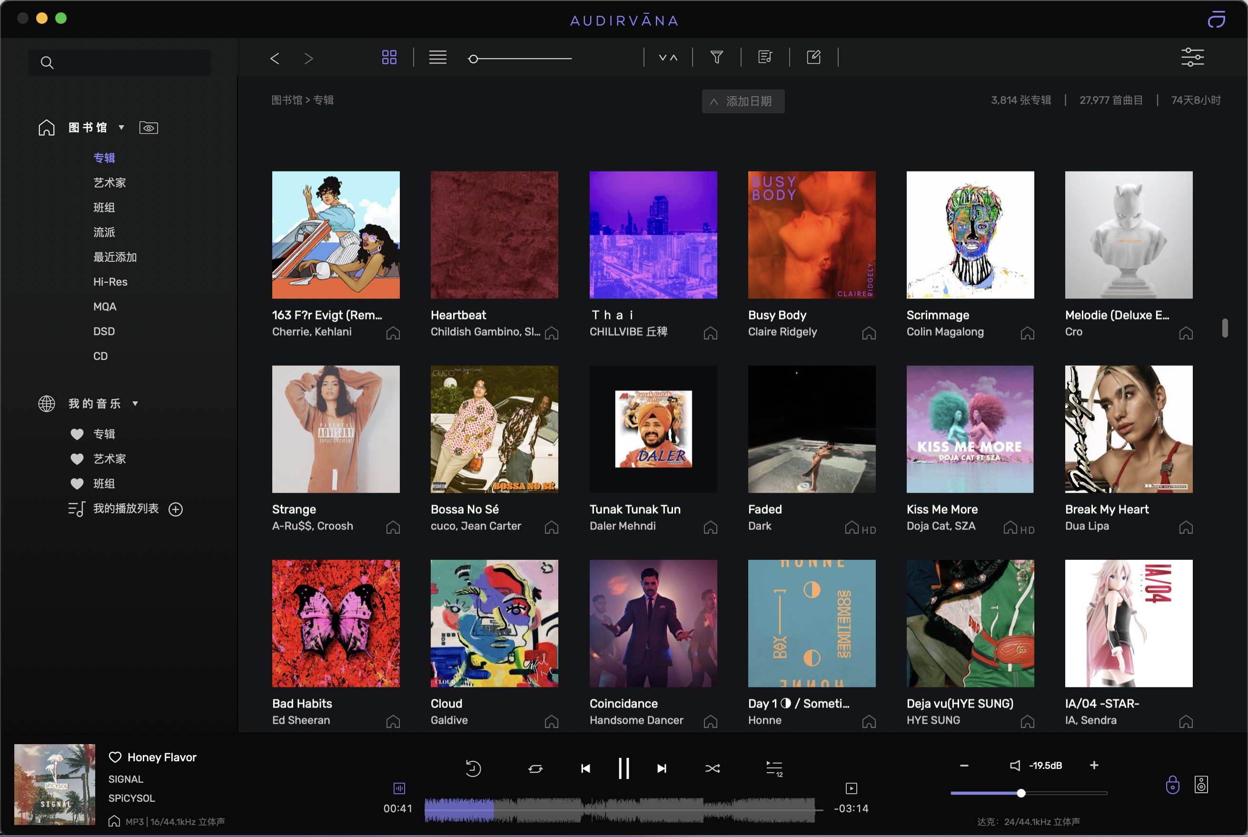Add a new playlist with plus button

pos(176,509)
